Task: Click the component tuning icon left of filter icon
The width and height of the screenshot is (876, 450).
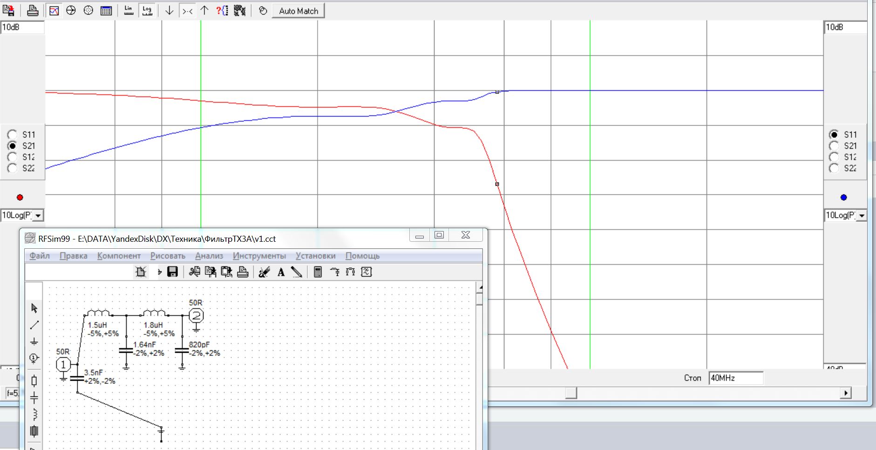Action: [x=334, y=272]
